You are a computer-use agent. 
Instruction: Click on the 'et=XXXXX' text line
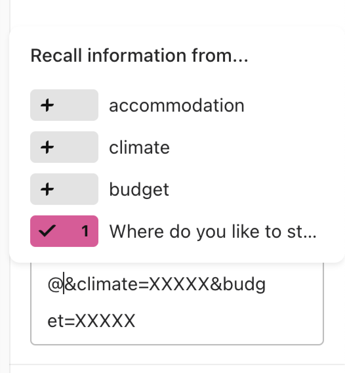point(91,321)
